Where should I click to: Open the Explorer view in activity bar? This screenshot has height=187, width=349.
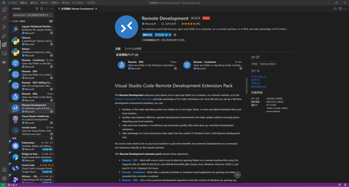click(x=4, y=10)
